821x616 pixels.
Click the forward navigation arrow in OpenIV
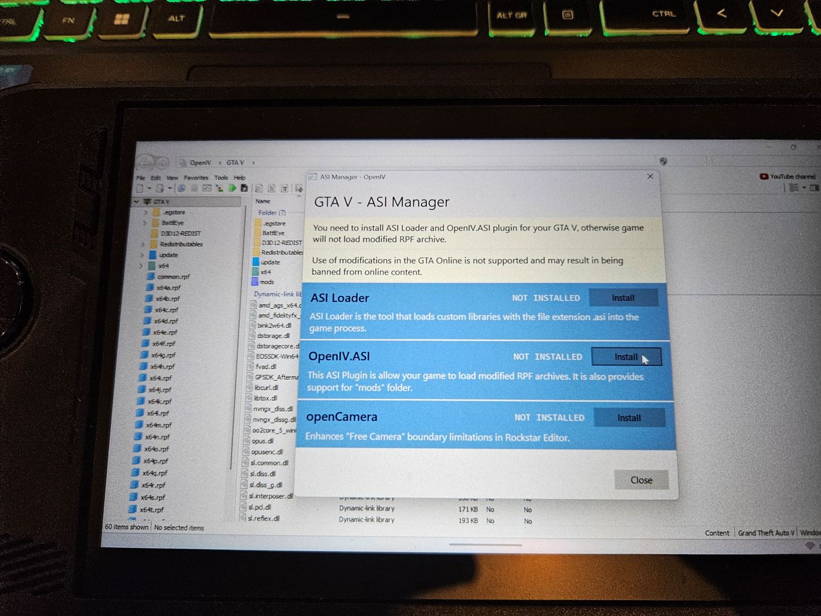(x=161, y=163)
